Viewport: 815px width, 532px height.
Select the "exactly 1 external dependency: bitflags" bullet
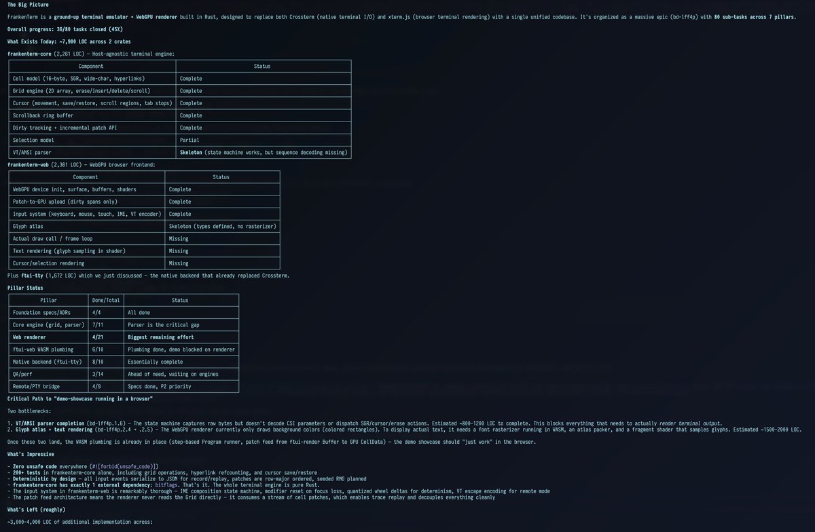click(x=162, y=484)
